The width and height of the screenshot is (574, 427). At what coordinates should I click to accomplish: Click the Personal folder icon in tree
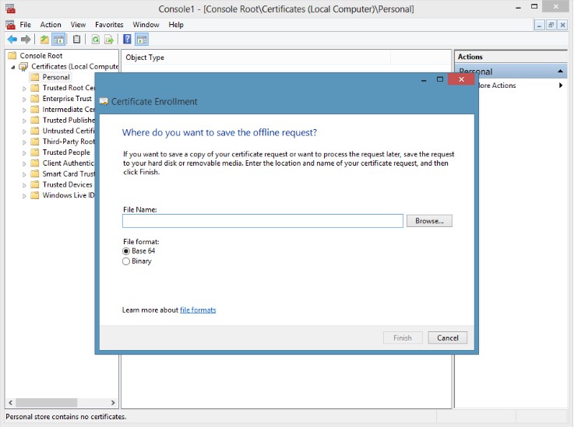(35, 77)
